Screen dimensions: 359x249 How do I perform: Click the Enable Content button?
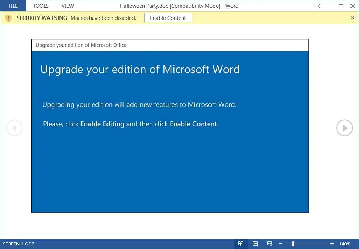coord(168,18)
